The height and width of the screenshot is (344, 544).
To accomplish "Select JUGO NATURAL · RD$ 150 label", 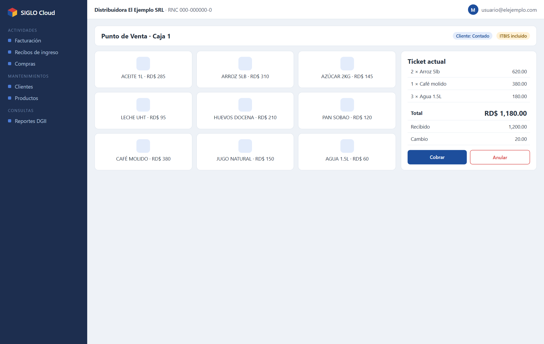I will 245,159.
